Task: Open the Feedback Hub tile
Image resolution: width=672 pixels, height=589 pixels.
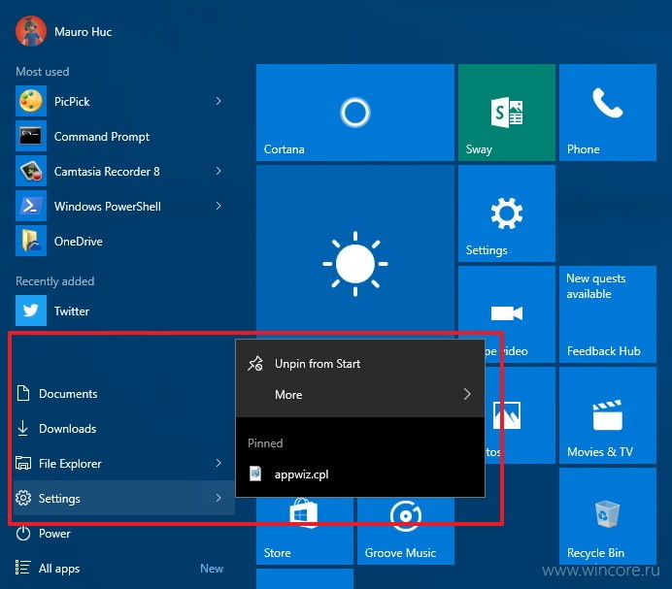Action: (608, 314)
